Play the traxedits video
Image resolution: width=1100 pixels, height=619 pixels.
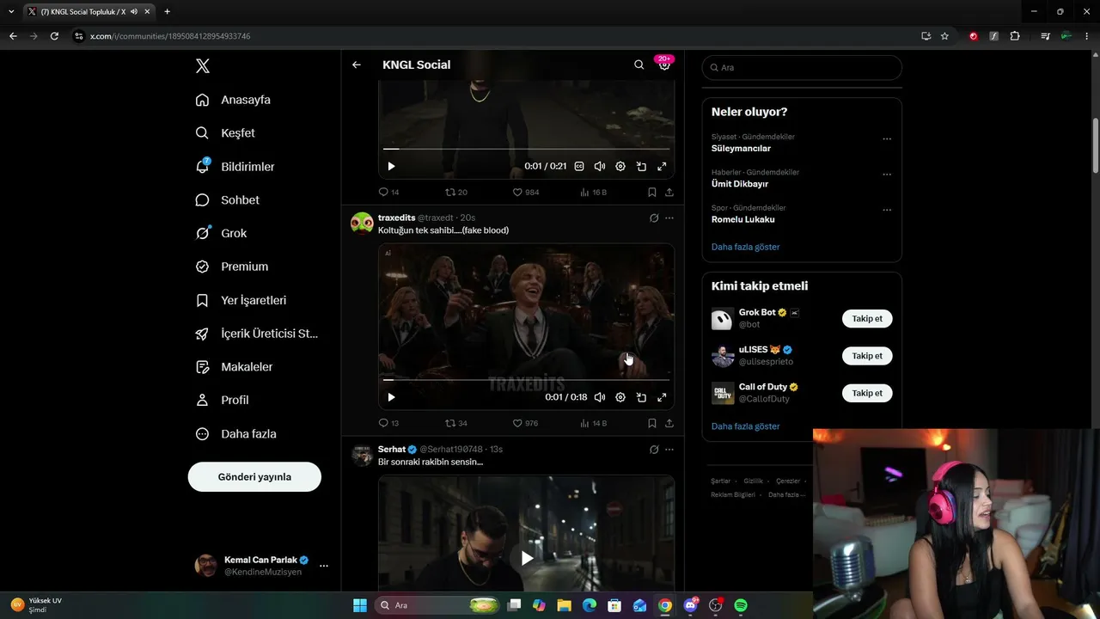[x=391, y=397]
